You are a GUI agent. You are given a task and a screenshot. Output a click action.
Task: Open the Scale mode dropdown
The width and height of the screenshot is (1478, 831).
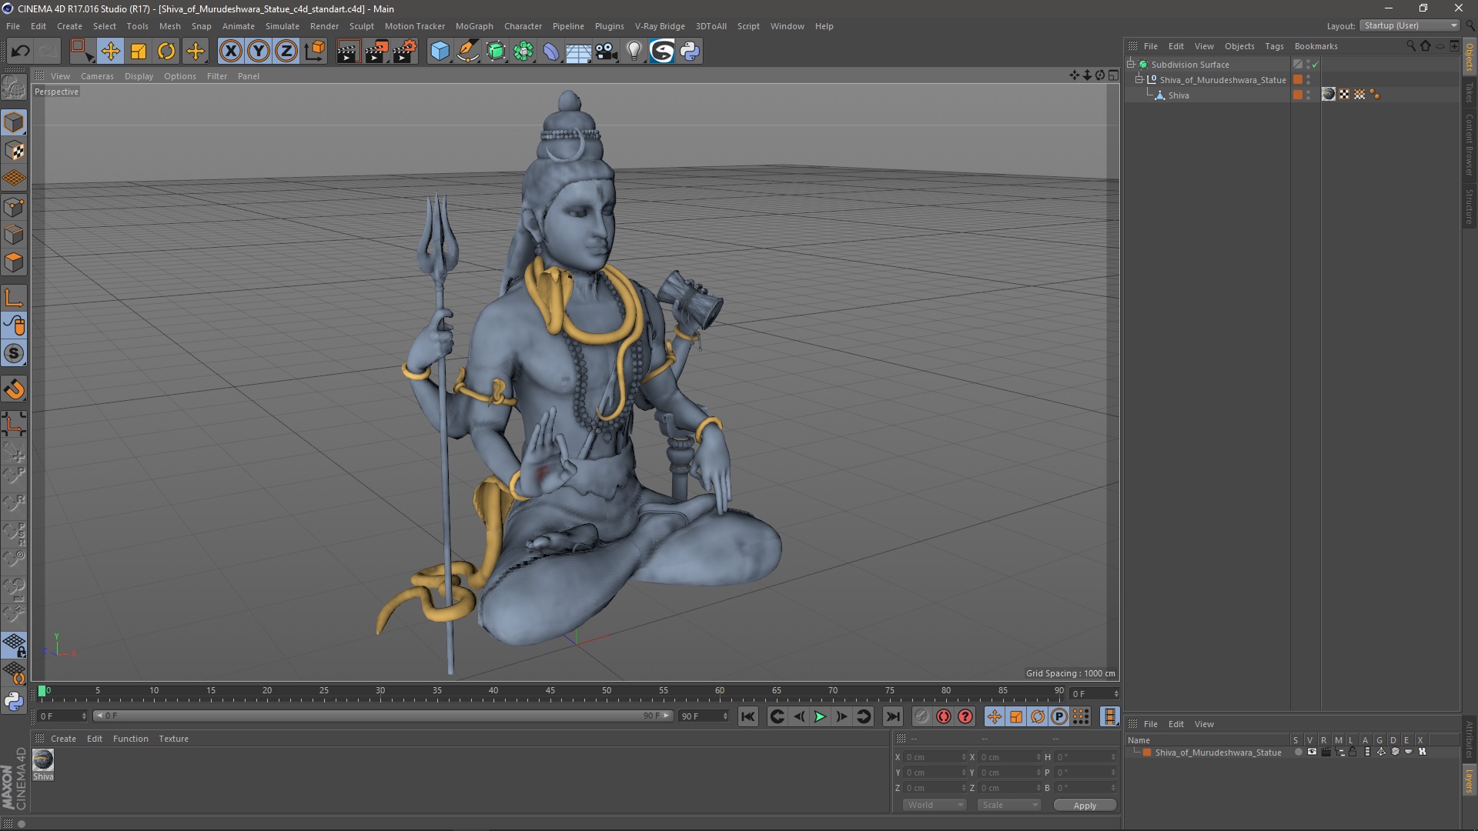(1009, 805)
